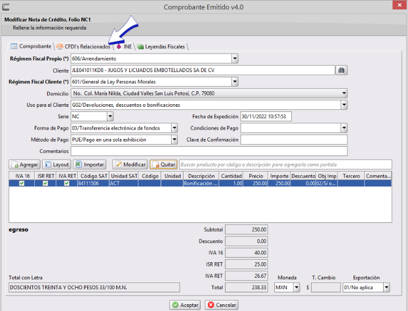Viewport: 408px width, 311px height.
Task: Switch to CFDI's Relacionados tab
Action: click(84, 47)
